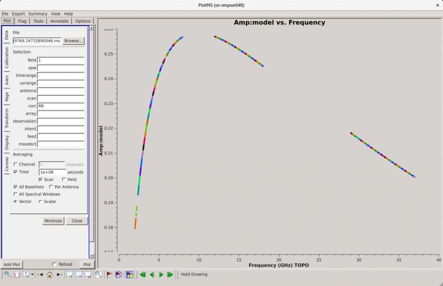
Task: Open the dropdown arrow beside the select tool
Action: pos(33,274)
